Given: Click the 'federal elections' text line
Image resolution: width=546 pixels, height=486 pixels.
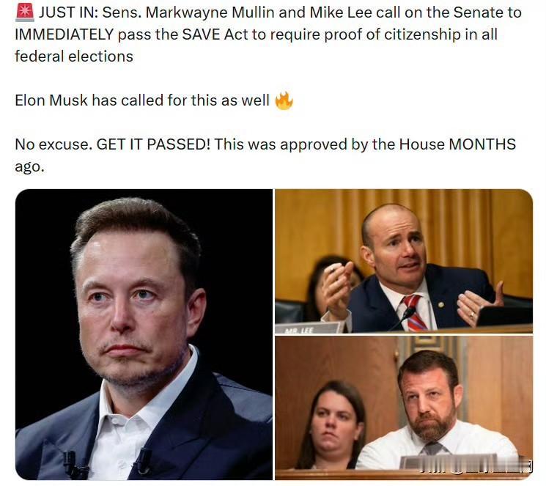Looking at the screenshot, I should [74, 56].
